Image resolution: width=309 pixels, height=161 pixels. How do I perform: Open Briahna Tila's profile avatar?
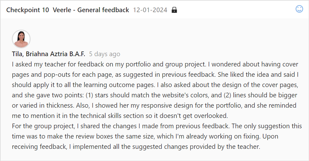tap(21, 39)
